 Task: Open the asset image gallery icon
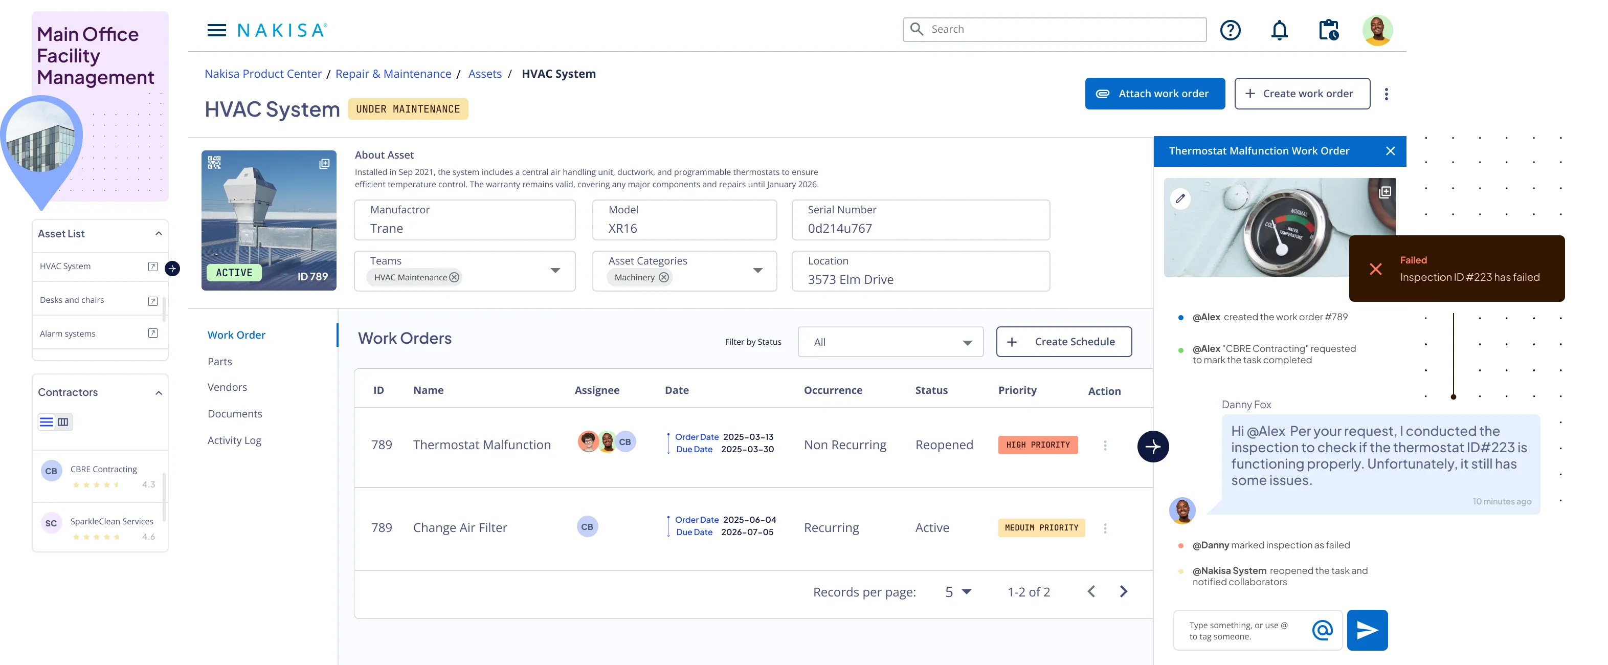pos(324,164)
